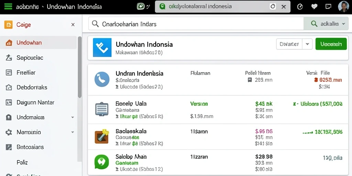Close the address tab with the X

[284, 7]
